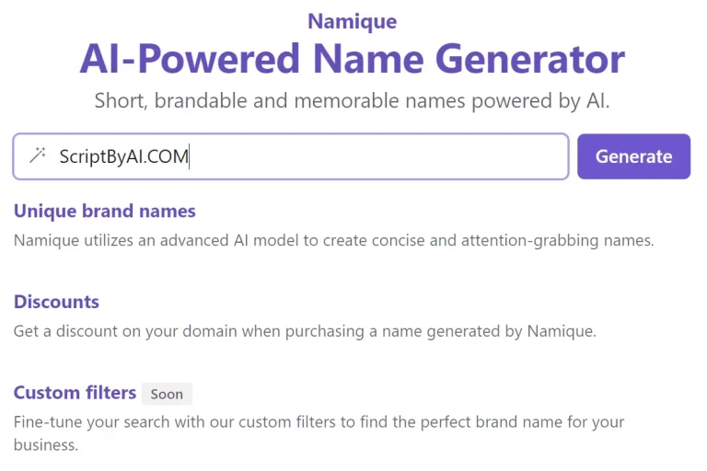Click the Namique brand title at top
The height and width of the screenshot is (471, 707).
[x=353, y=21]
